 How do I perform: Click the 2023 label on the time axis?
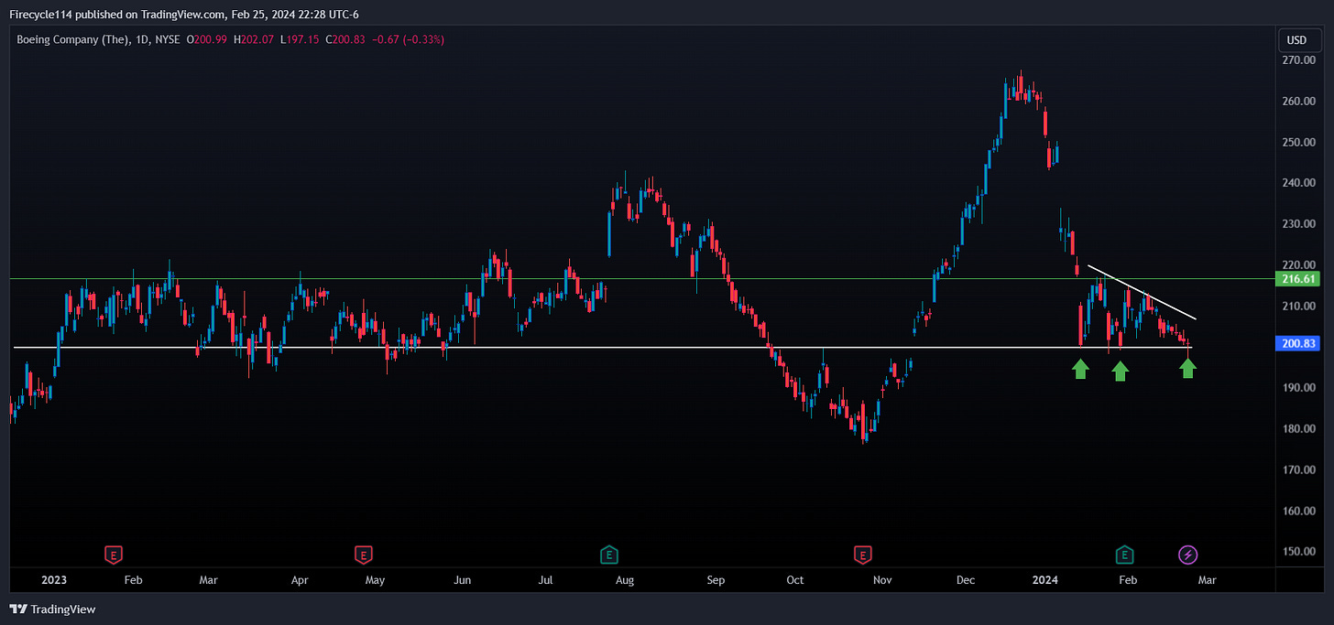[54, 580]
